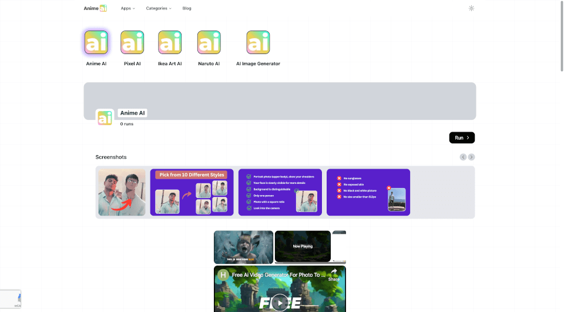Image resolution: width=564 pixels, height=312 pixels.
Task: Click the Screenshots heading
Action: [x=111, y=157]
